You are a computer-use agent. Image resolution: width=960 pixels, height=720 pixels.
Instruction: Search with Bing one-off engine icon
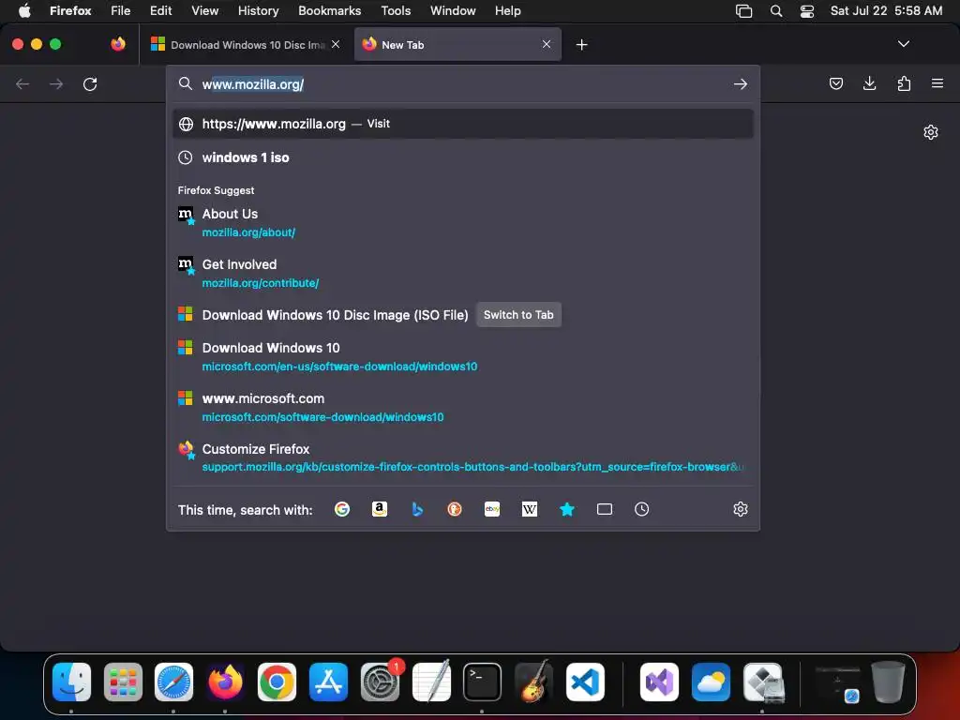click(x=417, y=509)
